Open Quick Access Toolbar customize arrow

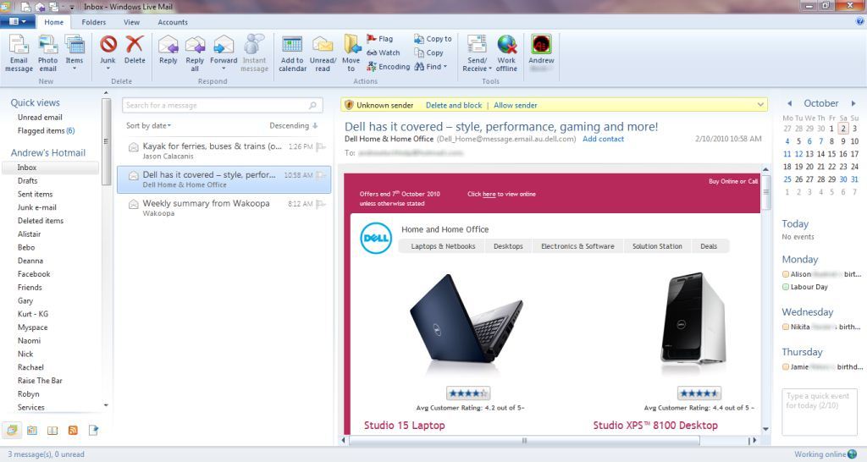pos(72,7)
